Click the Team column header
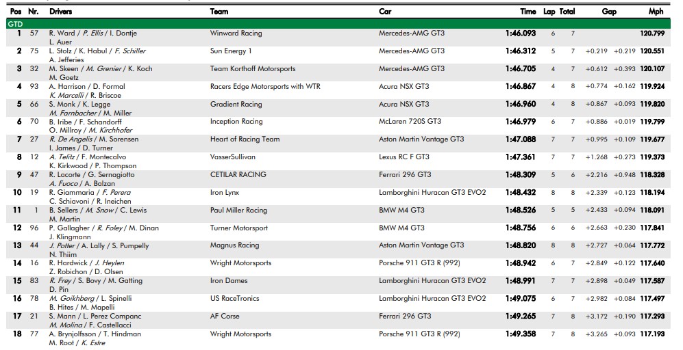 coord(219,12)
